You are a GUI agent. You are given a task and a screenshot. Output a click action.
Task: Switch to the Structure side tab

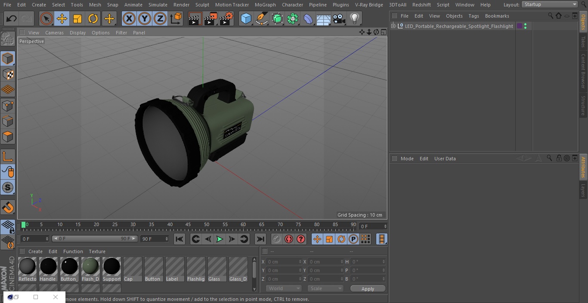(x=583, y=105)
